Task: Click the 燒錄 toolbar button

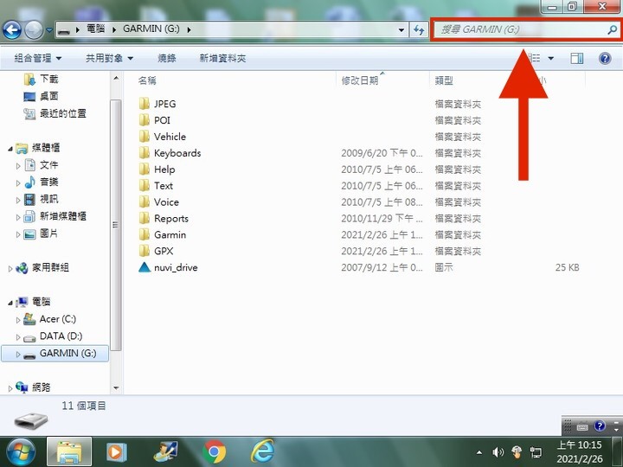Action: coord(167,59)
